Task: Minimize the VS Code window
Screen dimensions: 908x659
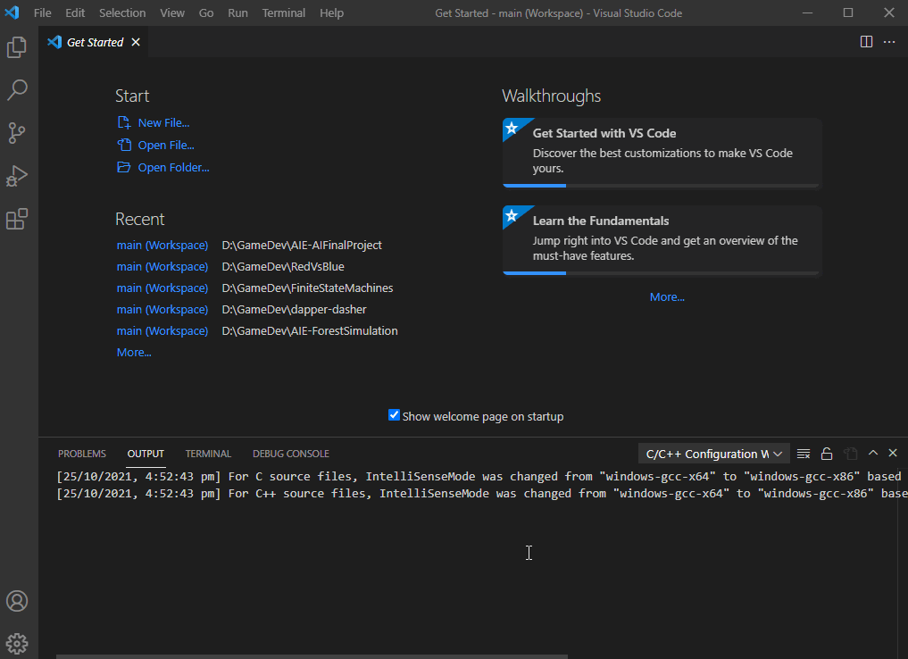Action: (x=807, y=13)
